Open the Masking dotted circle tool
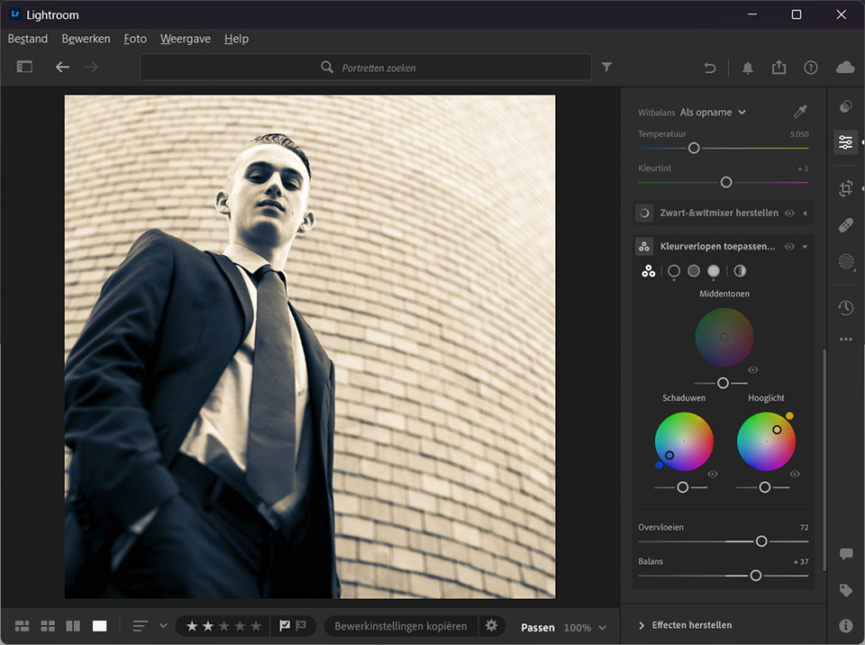The image size is (865, 645). coord(846,261)
